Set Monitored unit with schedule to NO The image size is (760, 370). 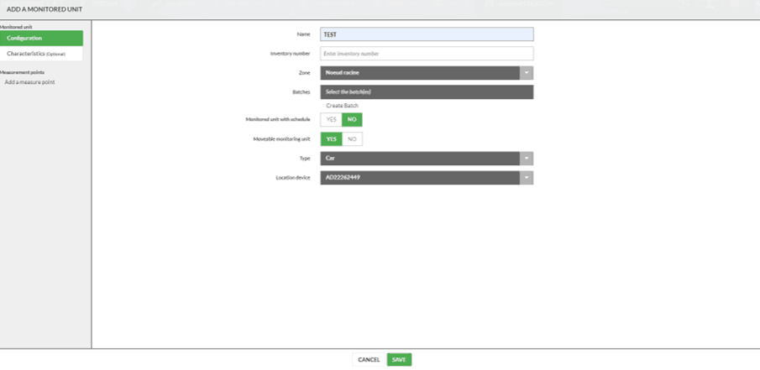352,120
